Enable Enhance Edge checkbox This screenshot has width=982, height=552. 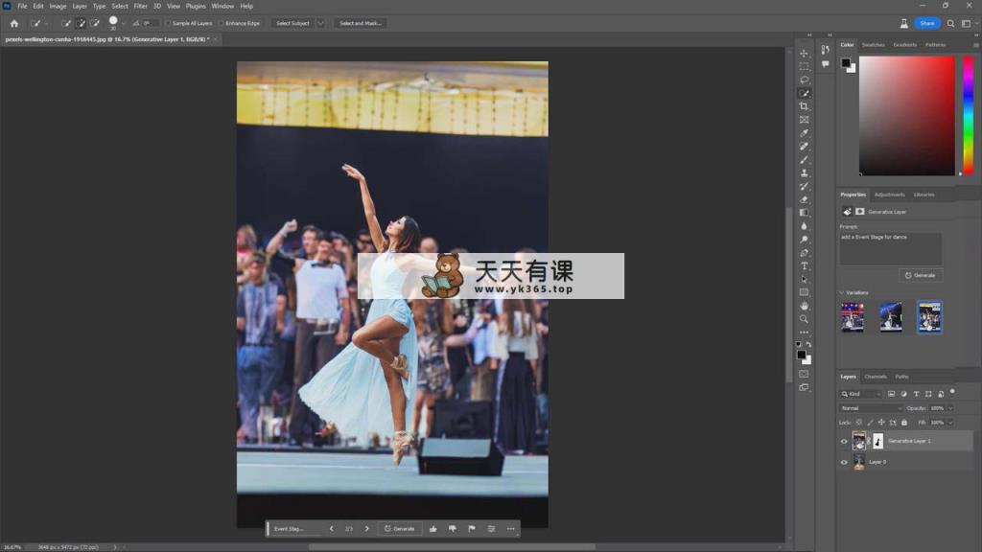[222, 23]
